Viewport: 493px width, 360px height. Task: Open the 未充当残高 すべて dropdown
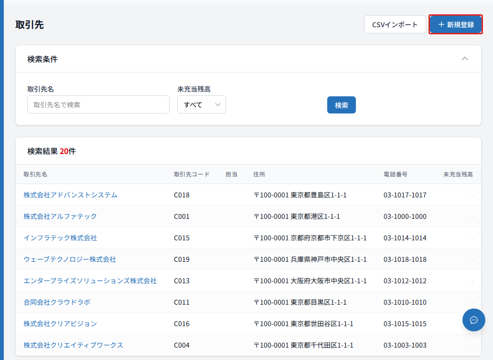202,104
